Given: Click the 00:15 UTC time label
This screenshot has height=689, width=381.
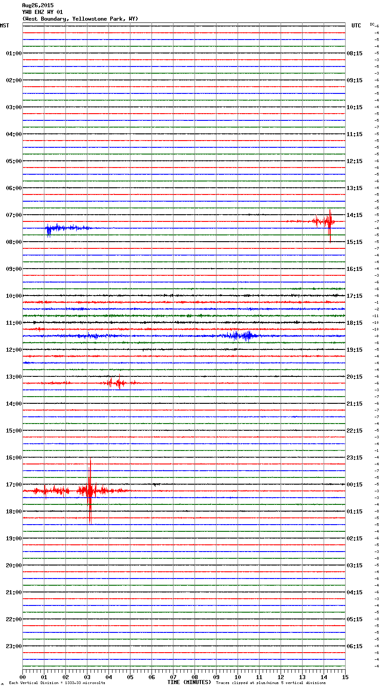Looking at the screenshot, I should (355, 485).
